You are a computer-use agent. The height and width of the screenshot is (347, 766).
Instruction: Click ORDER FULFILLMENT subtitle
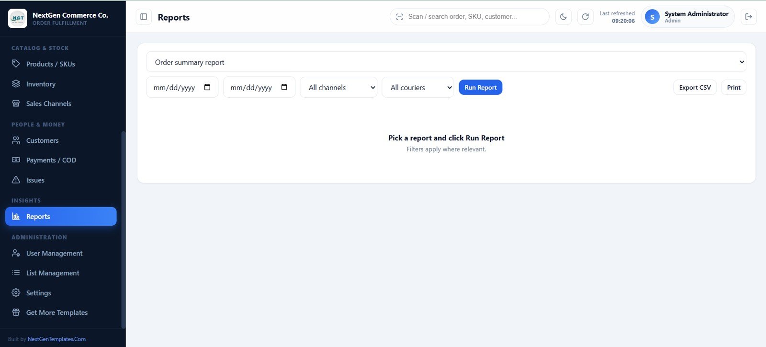(60, 23)
